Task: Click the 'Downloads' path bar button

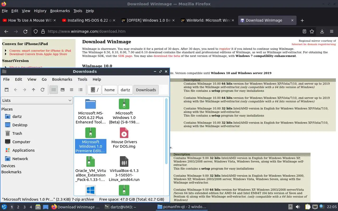Action: 146,90
